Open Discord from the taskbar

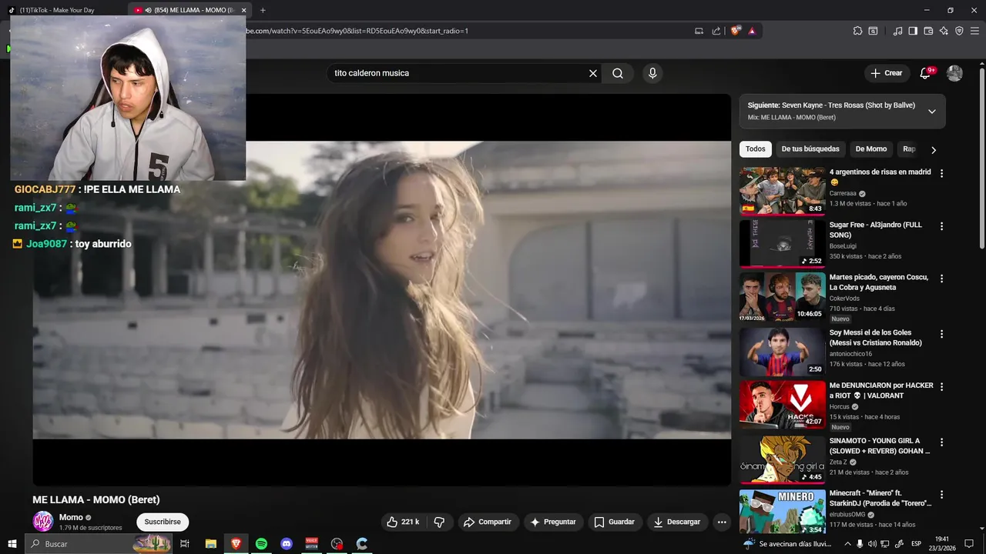pyautogui.click(x=287, y=544)
